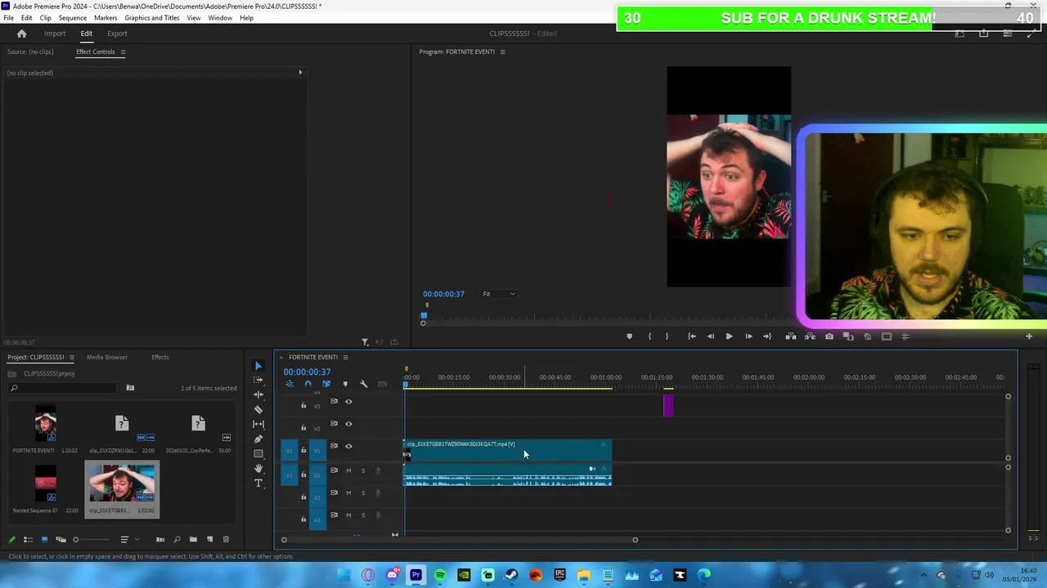Switch Project panel to freeform view
Viewport: 1047px width, 588px height.
(x=61, y=539)
